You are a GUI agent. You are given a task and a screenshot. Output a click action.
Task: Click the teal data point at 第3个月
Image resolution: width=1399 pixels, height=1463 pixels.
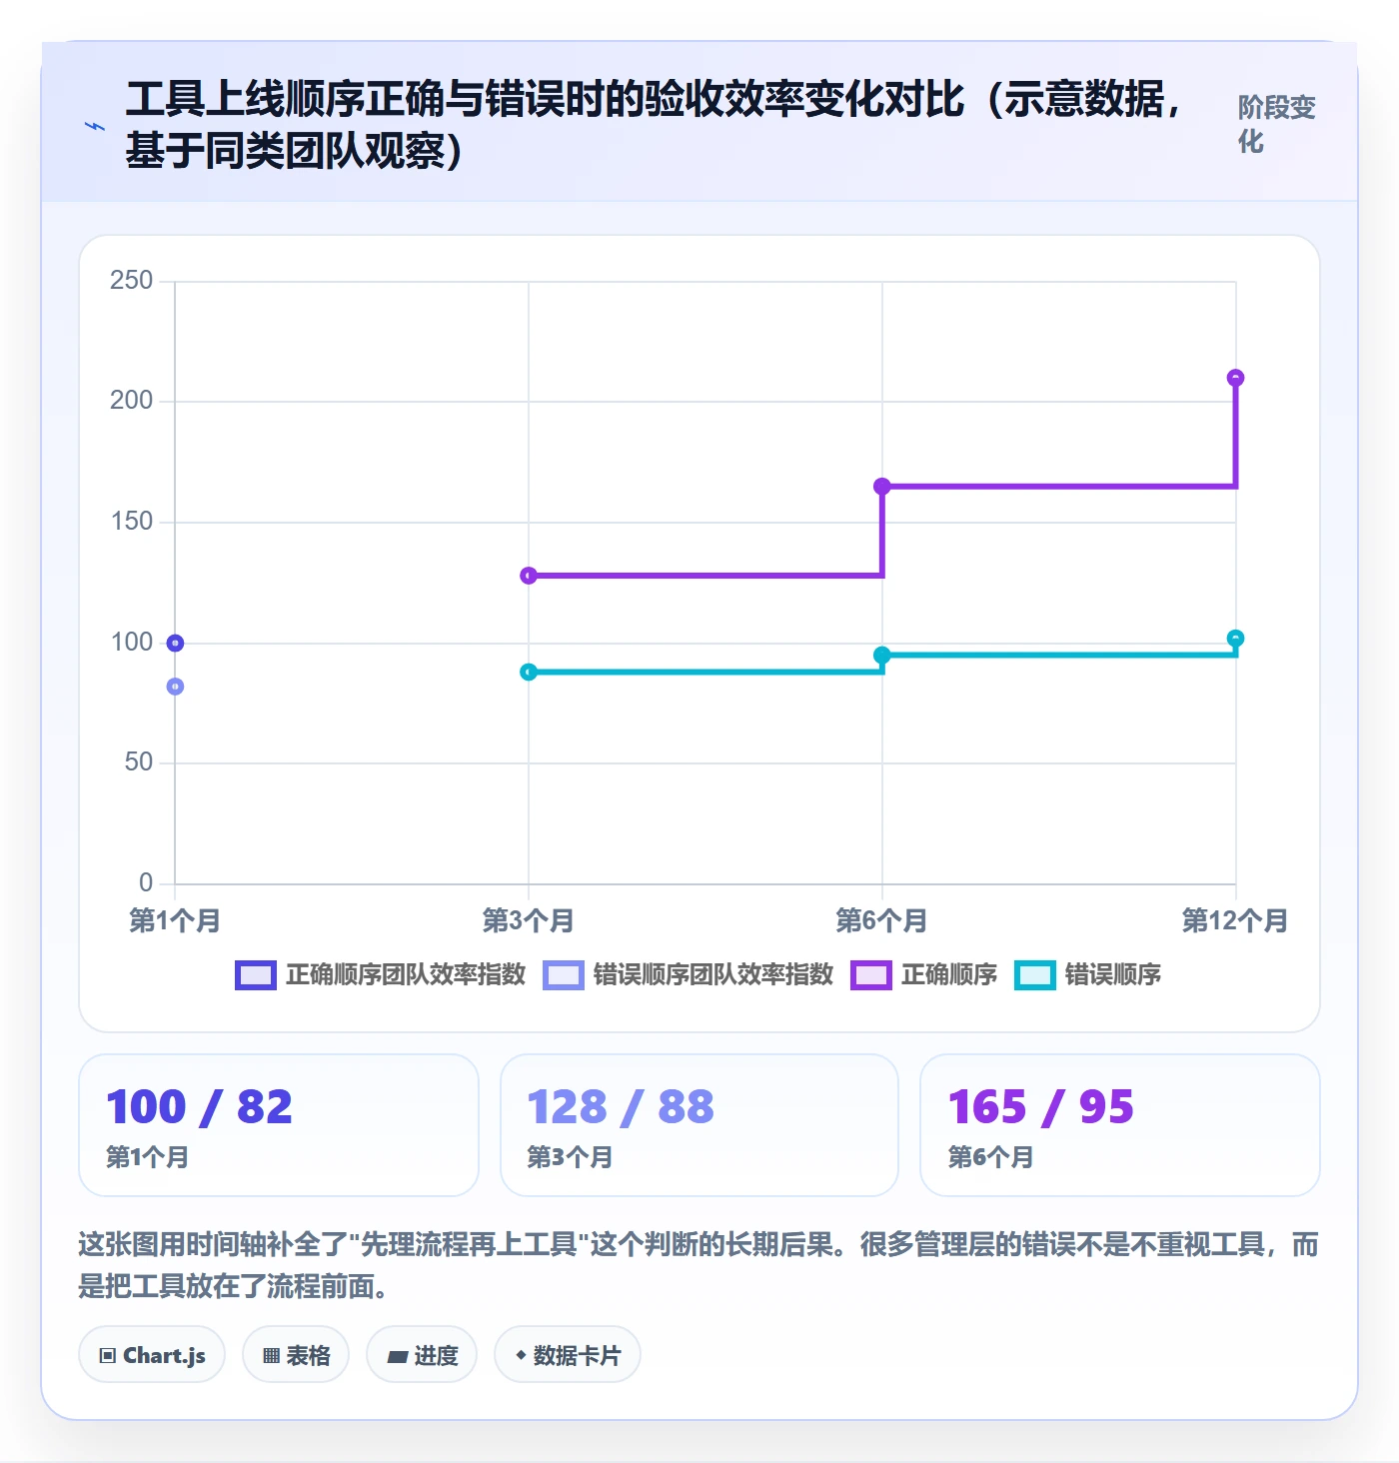pos(529,673)
